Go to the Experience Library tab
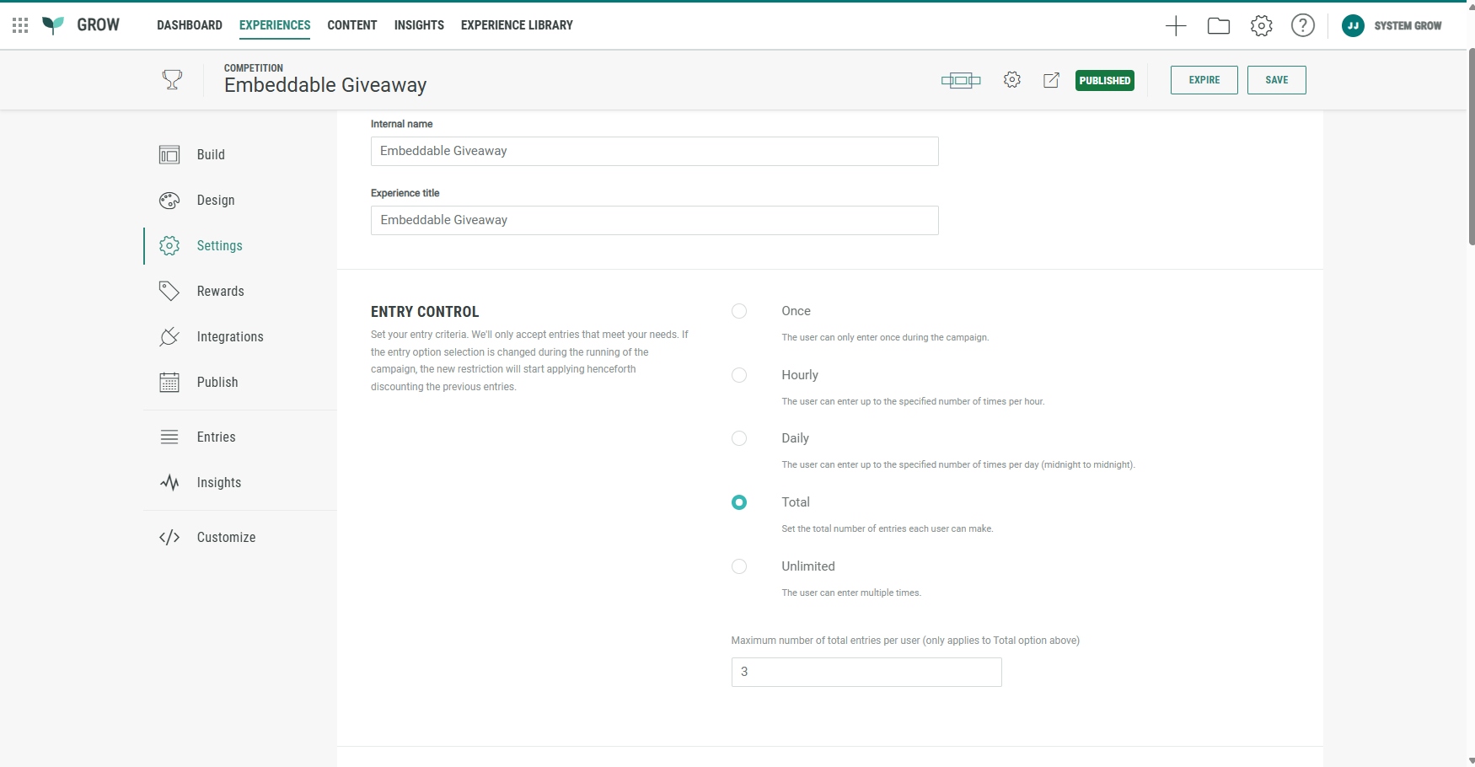This screenshot has height=767, width=1475. pyautogui.click(x=517, y=25)
